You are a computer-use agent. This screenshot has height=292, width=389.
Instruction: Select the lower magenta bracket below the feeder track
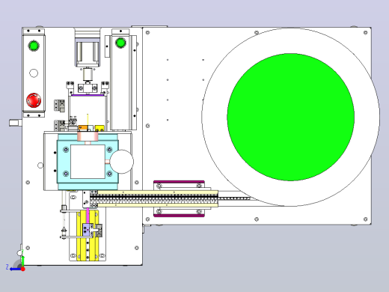coord(179,216)
